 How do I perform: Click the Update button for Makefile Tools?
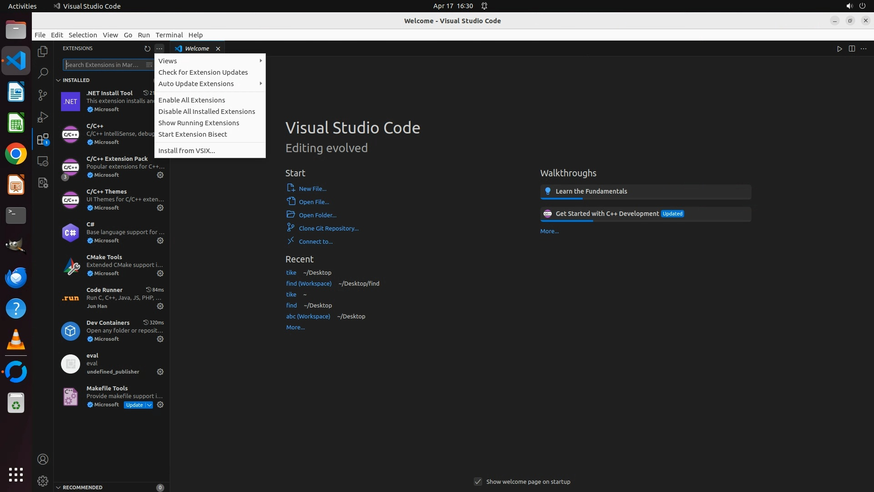tap(134, 405)
